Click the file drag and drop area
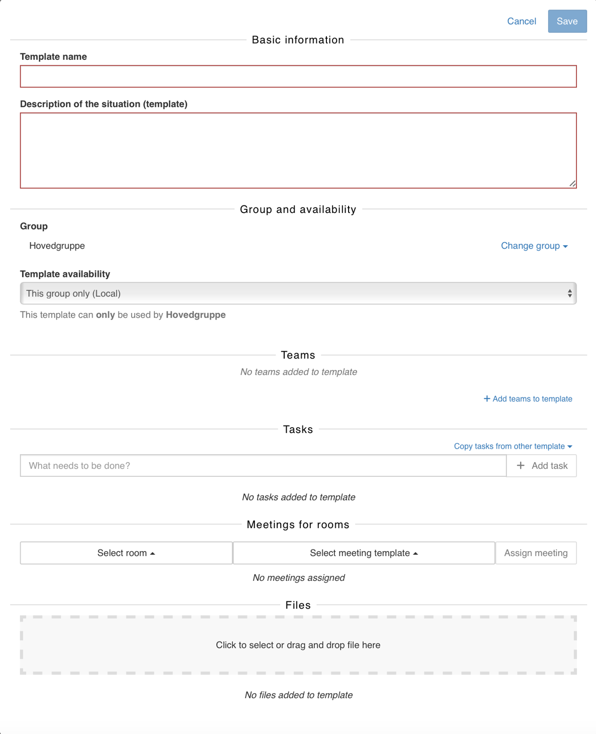Screen dimensions: 596x734 pyautogui.click(x=298, y=645)
